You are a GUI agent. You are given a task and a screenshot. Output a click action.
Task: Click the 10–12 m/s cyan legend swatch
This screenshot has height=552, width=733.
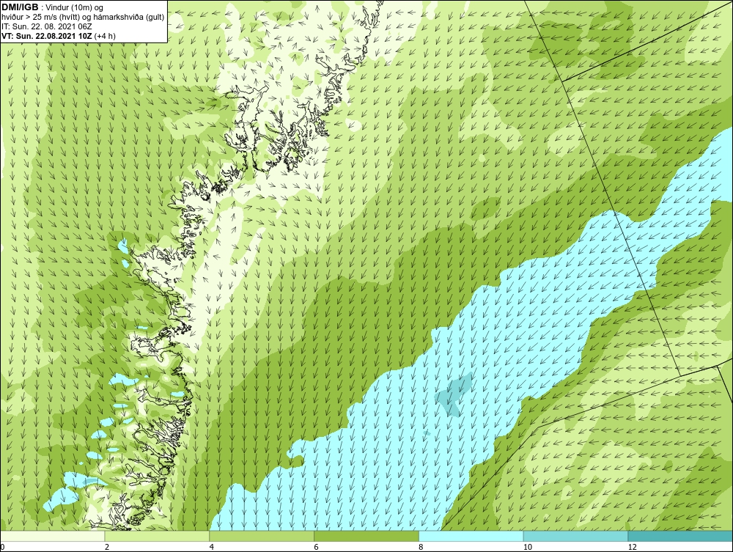(576, 536)
